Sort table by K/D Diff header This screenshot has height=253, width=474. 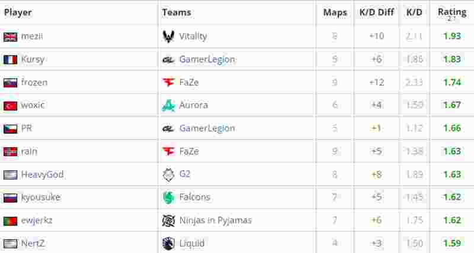(x=377, y=12)
